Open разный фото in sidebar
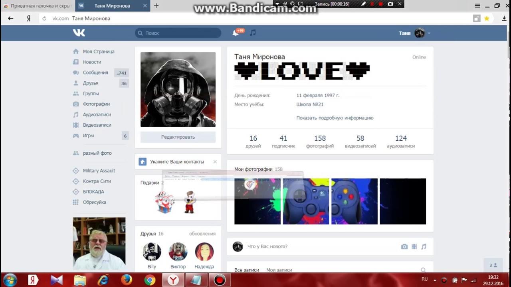 tap(97, 153)
